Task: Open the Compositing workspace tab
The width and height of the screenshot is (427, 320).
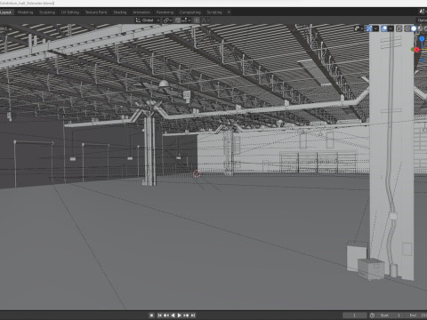Action: pos(190,12)
